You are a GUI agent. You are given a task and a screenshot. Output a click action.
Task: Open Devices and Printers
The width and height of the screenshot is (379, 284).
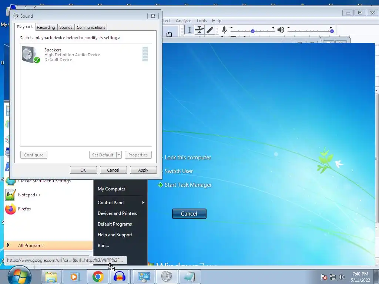pyautogui.click(x=117, y=213)
